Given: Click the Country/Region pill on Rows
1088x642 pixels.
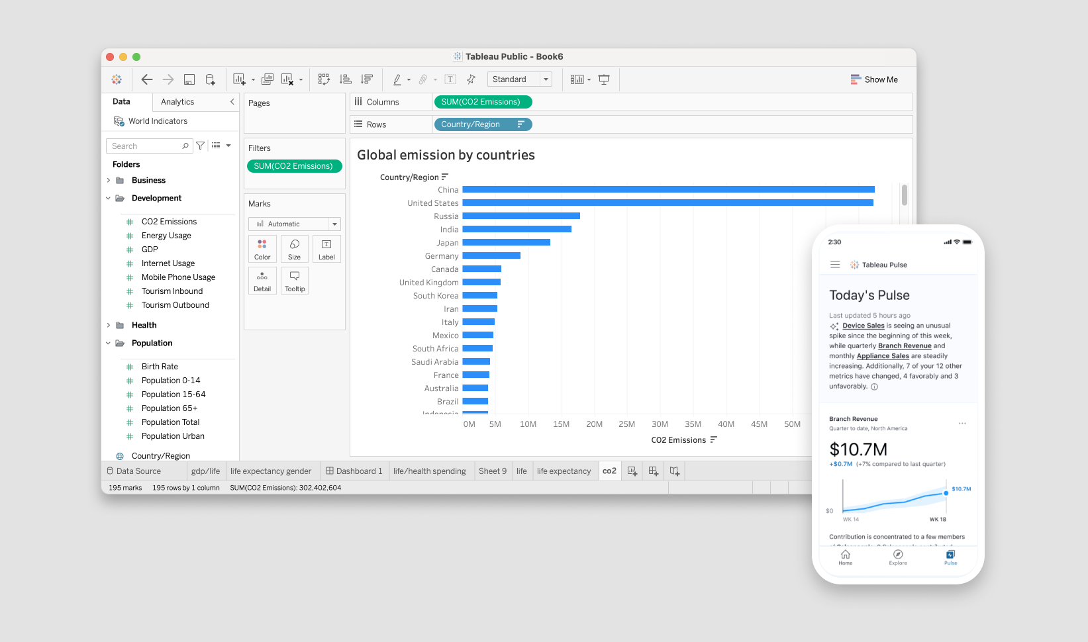Looking at the screenshot, I should coord(483,124).
